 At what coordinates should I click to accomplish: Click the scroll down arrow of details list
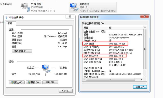pos(145,76)
